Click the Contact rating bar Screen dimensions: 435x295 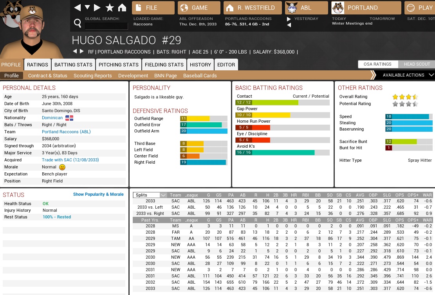282,103
